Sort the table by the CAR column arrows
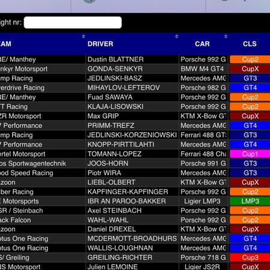 226,37
